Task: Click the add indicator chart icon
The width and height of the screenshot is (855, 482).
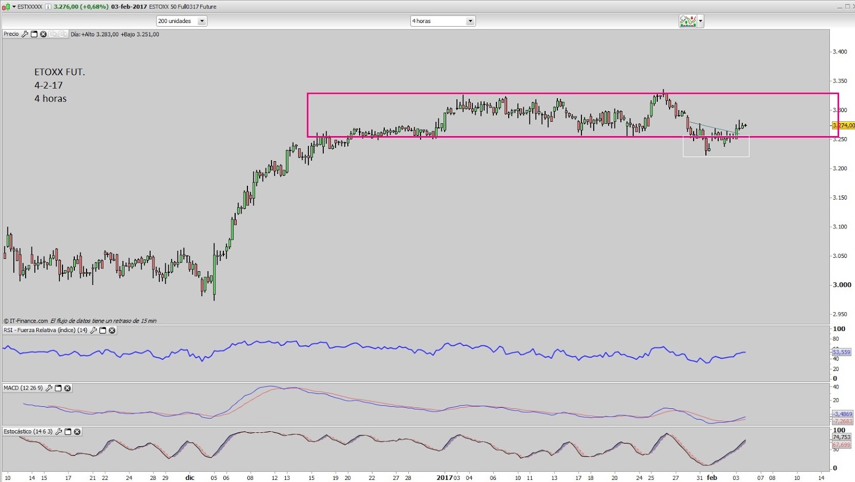Action: pyautogui.click(x=688, y=21)
